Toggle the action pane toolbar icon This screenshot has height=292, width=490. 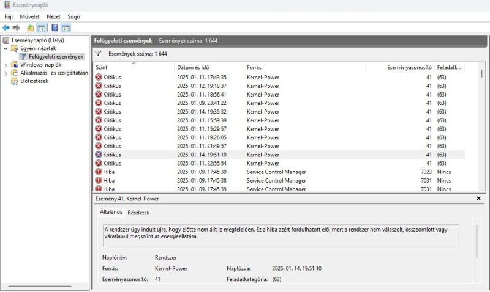(x=66, y=28)
